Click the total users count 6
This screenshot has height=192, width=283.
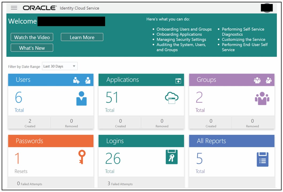18,97
